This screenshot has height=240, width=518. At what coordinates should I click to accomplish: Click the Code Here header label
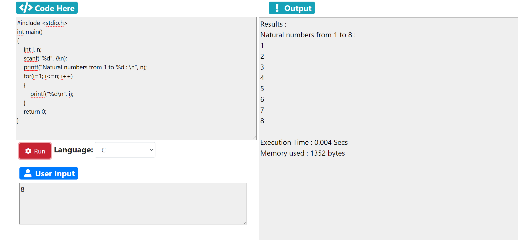(54, 8)
